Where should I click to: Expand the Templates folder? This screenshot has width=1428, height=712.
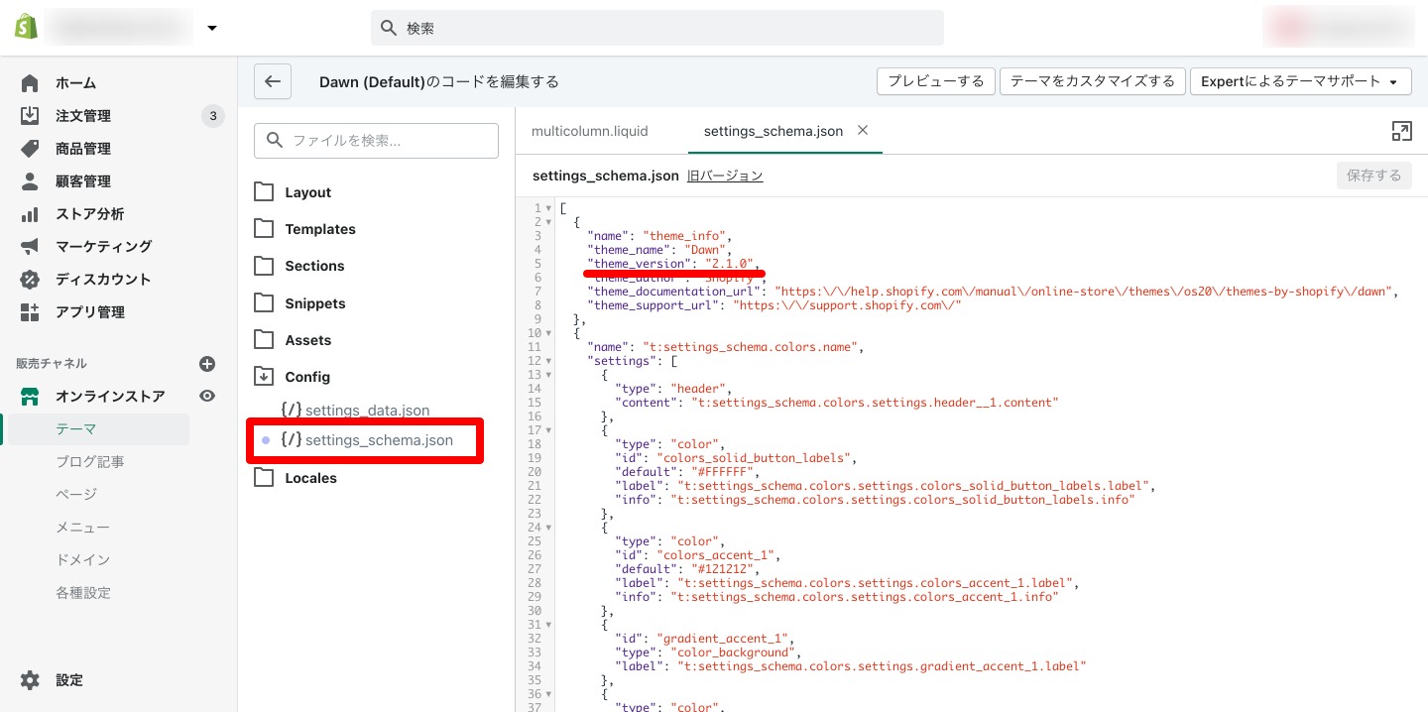pos(305,229)
